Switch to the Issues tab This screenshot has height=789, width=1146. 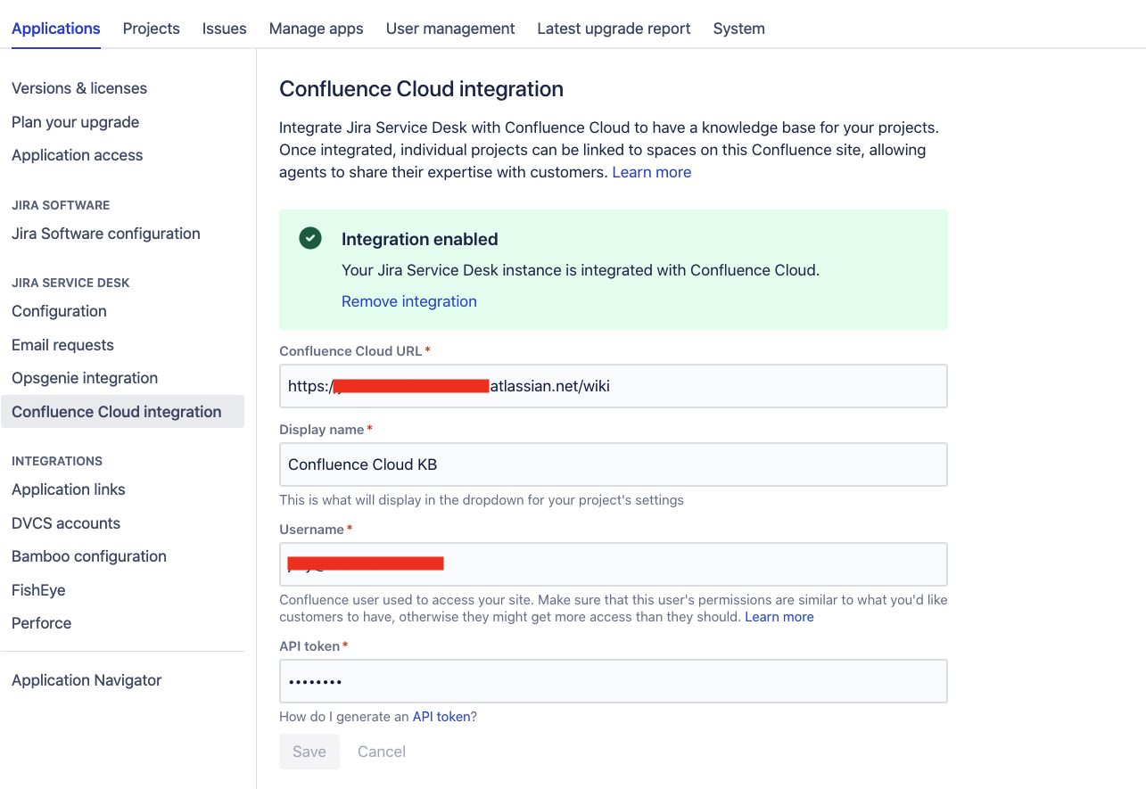tap(224, 29)
